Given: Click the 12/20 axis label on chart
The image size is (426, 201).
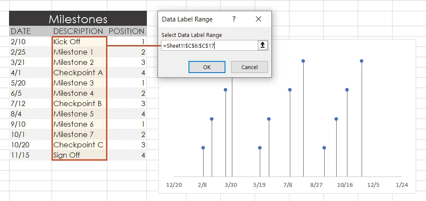Looking at the screenshot, I should [x=174, y=185].
